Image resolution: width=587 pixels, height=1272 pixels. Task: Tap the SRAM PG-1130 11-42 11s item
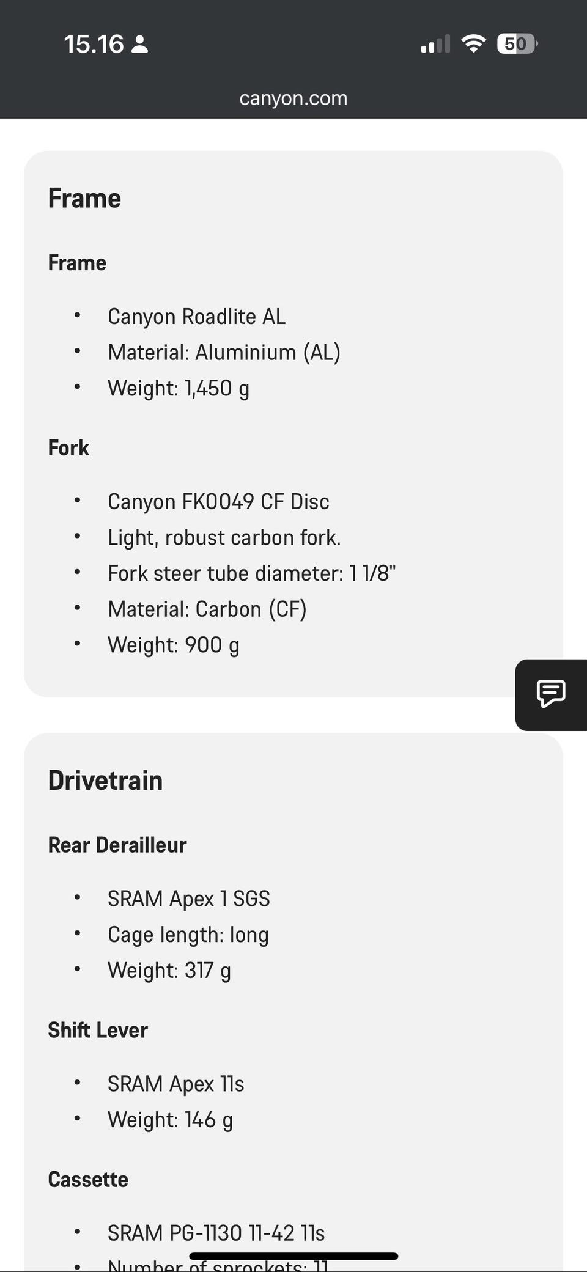point(216,1233)
